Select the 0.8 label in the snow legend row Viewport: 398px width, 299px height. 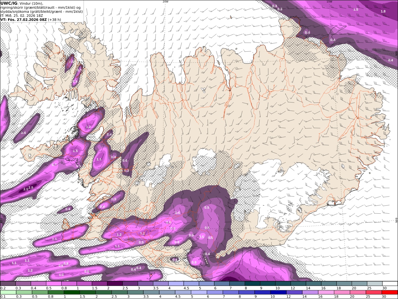tap(64, 288)
